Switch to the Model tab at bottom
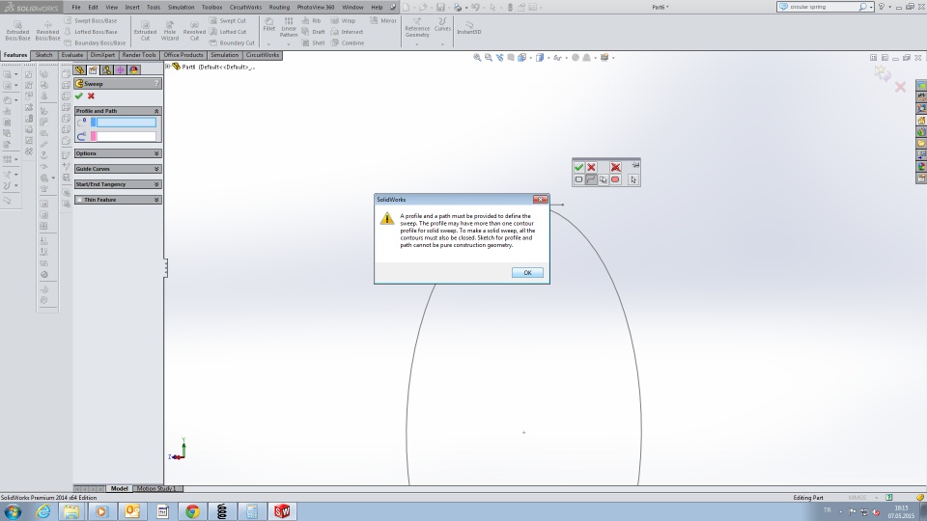The image size is (927, 521). point(119,488)
